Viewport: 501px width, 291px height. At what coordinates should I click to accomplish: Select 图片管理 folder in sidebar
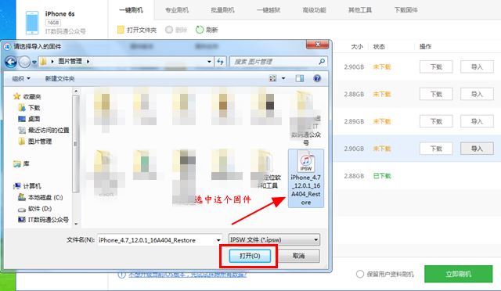tap(34, 141)
